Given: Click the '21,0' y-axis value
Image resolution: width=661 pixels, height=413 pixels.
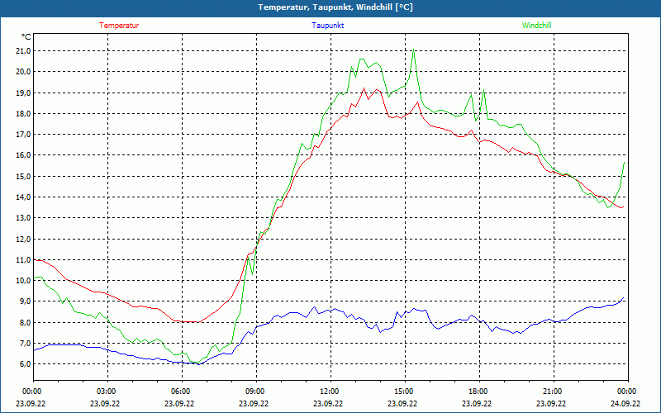Looking at the screenshot, I should pos(23,51).
